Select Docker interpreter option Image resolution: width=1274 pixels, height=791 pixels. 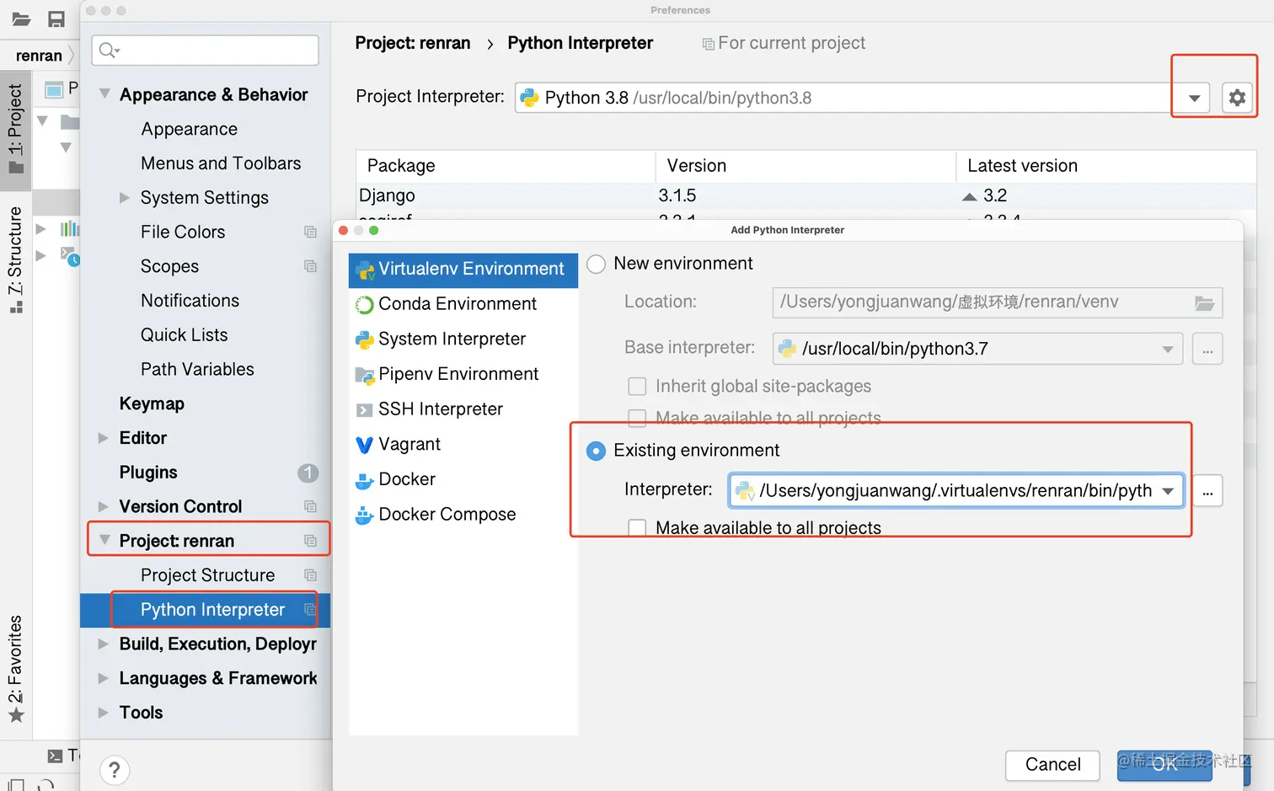click(463, 479)
